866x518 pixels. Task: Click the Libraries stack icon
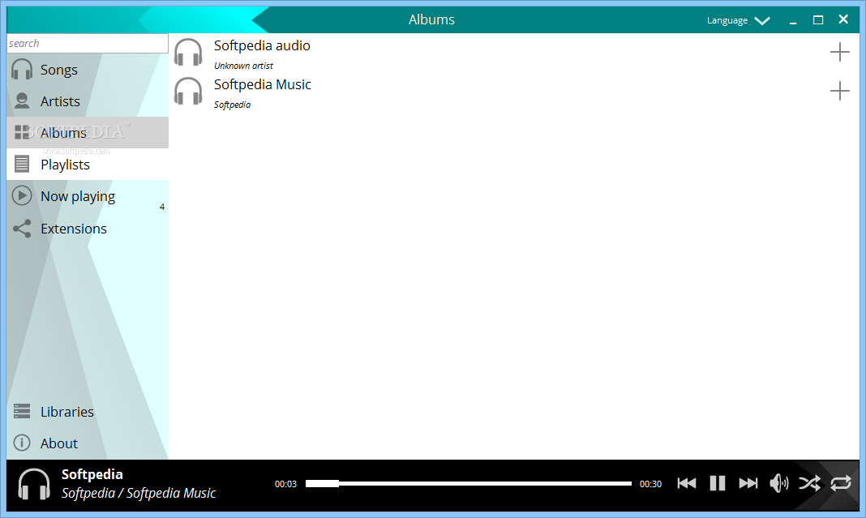(22, 411)
